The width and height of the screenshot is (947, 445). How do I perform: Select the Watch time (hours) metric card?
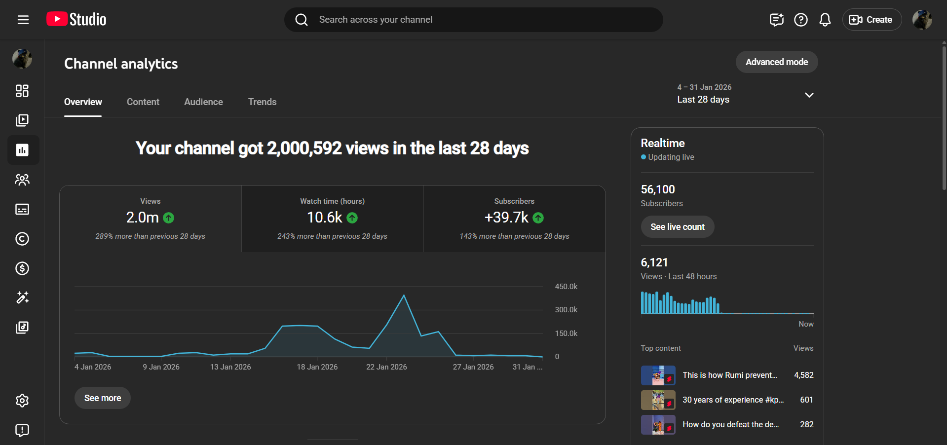point(332,219)
